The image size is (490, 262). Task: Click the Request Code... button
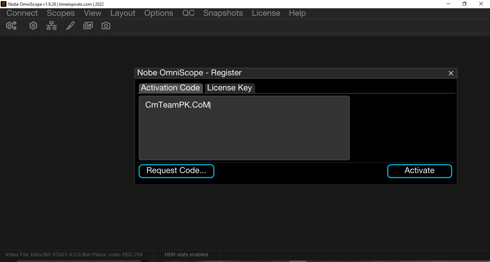click(176, 171)
